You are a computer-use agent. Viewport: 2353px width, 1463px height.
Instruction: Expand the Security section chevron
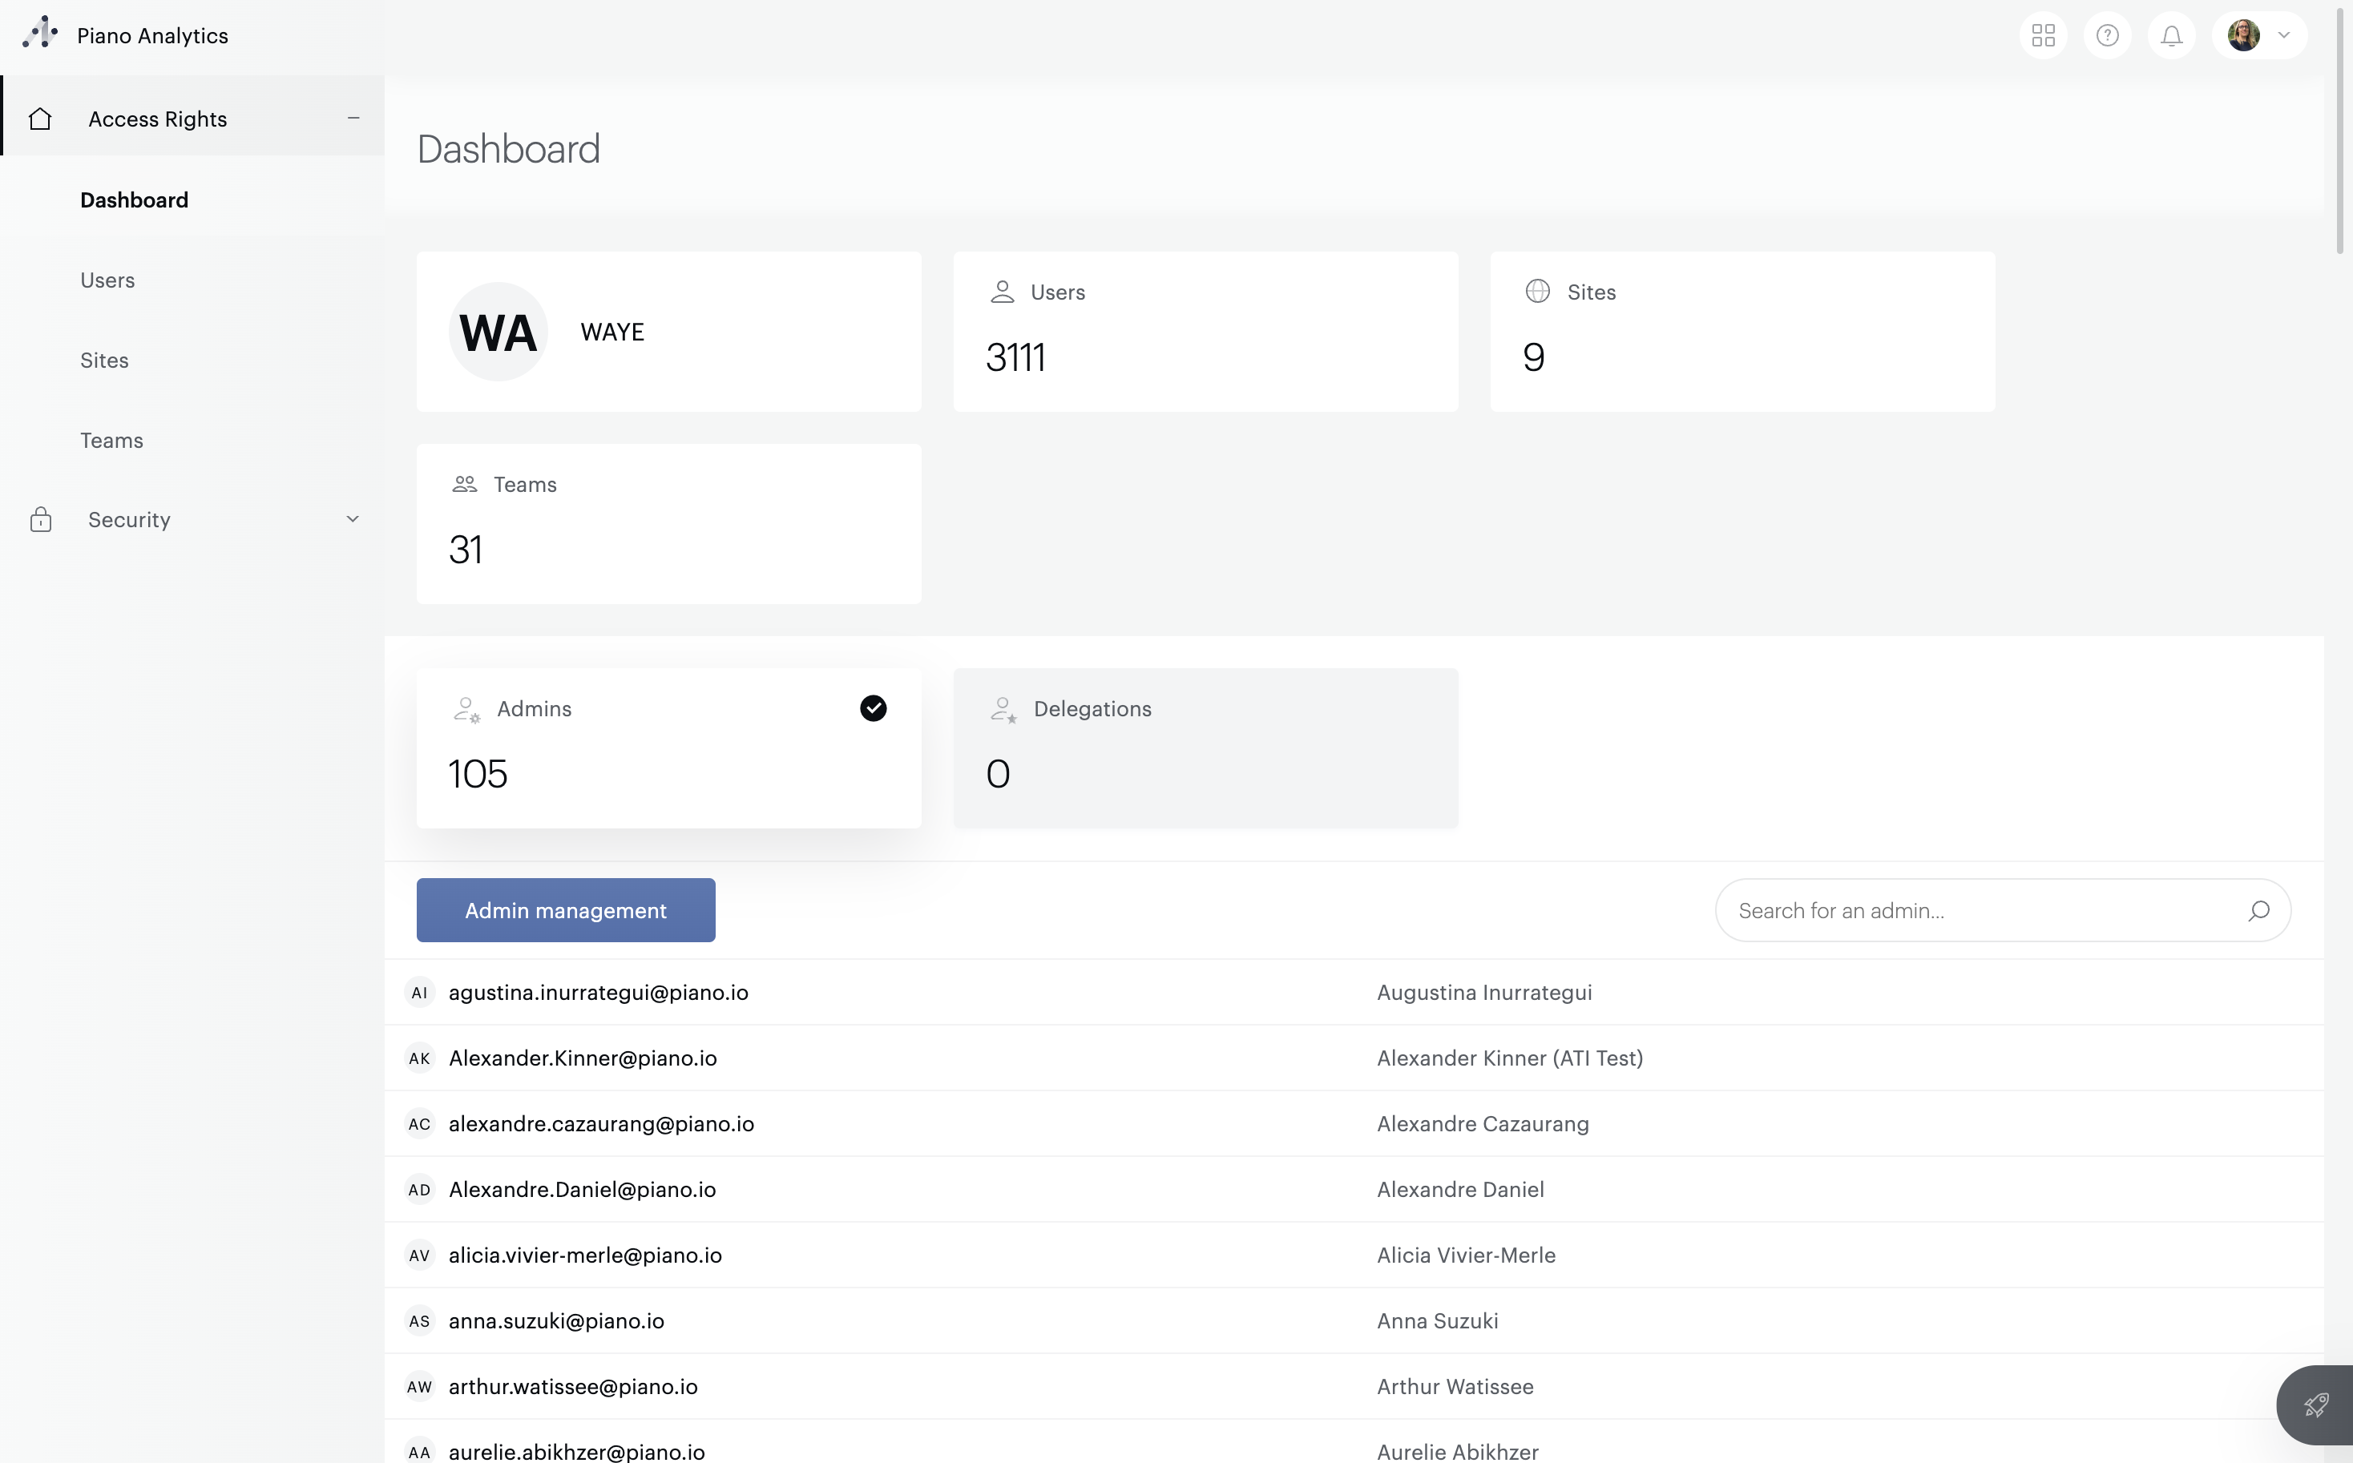click(x=353, y=520)
